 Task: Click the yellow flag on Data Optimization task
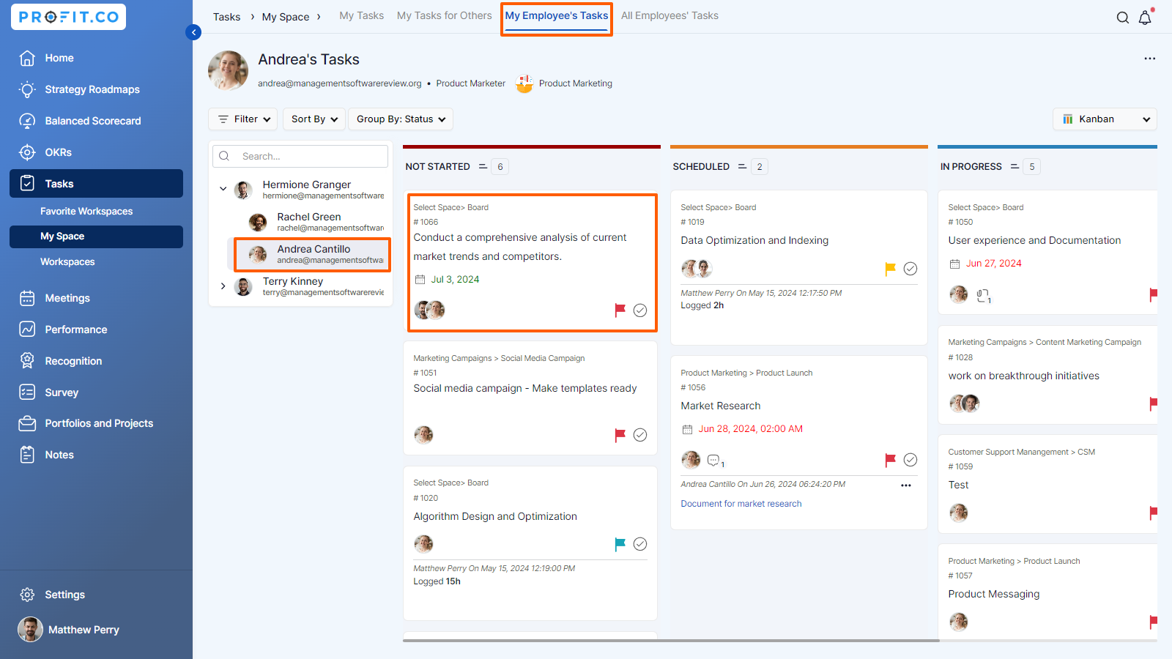(x=890, y=269)
